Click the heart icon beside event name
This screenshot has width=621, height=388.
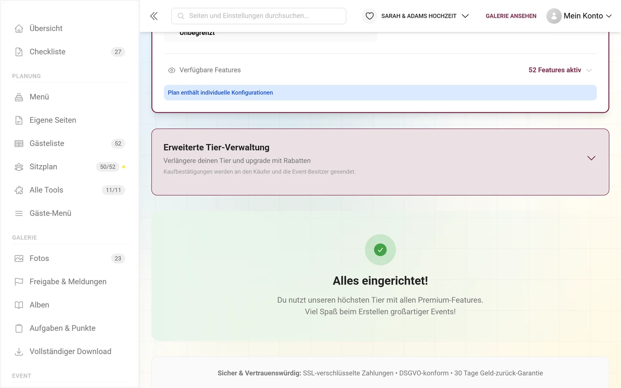click(370, 16)
